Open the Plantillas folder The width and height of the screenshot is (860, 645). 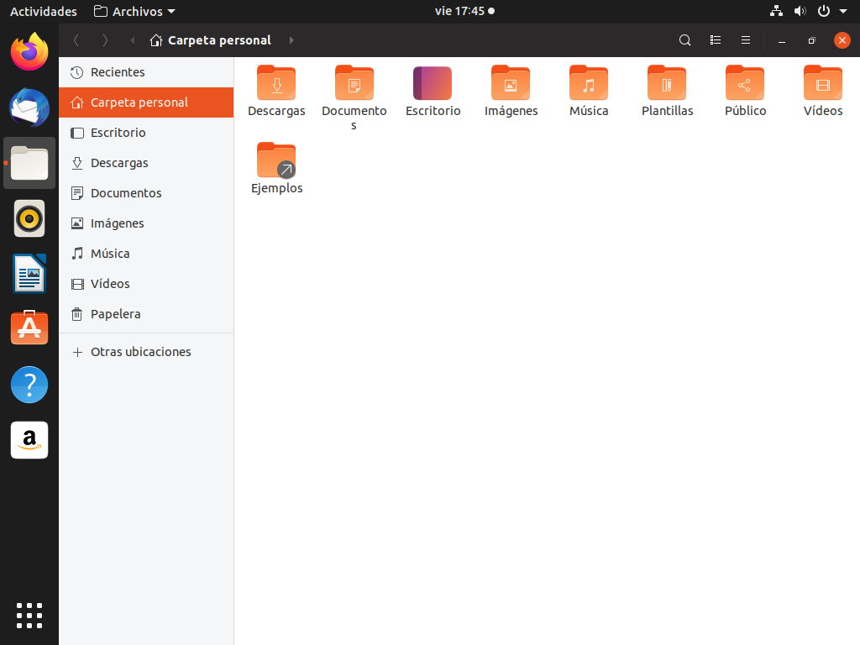point(667,84)
